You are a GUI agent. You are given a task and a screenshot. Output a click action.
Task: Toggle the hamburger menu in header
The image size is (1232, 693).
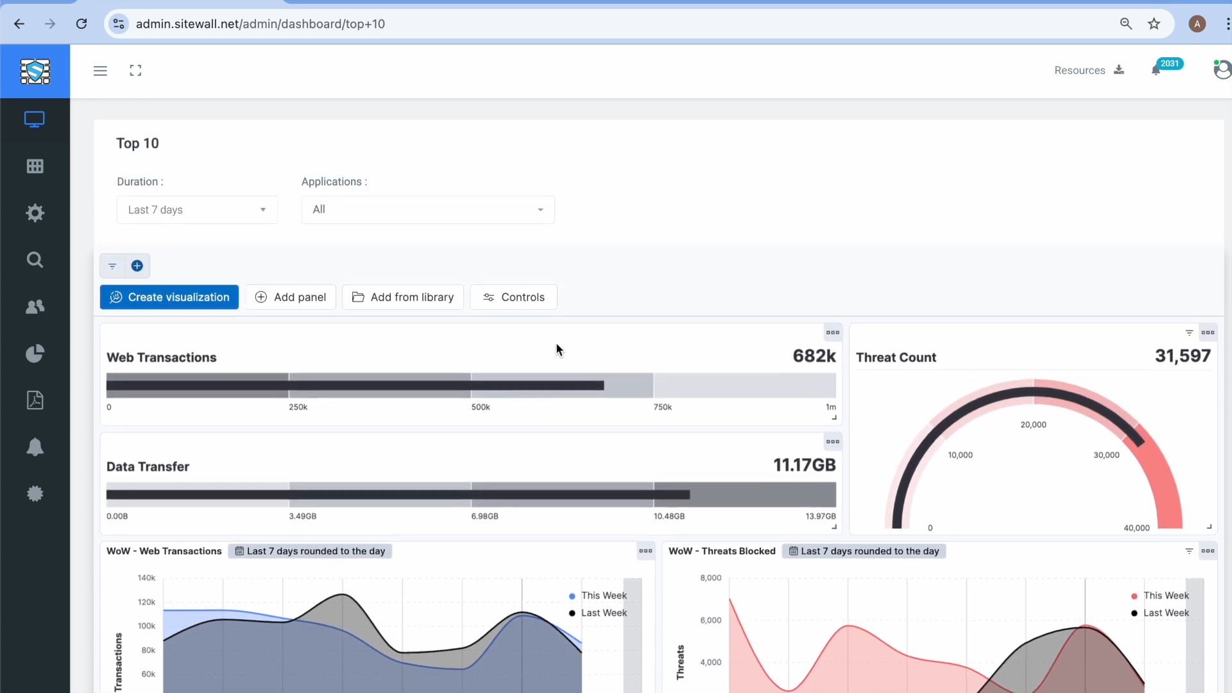coord(100,71)
